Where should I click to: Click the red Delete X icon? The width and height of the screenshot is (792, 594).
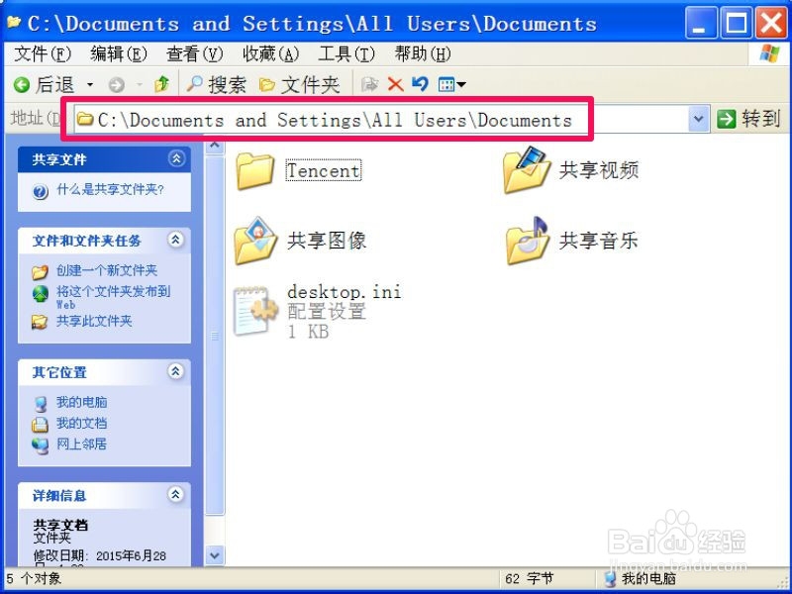(395, 84)
